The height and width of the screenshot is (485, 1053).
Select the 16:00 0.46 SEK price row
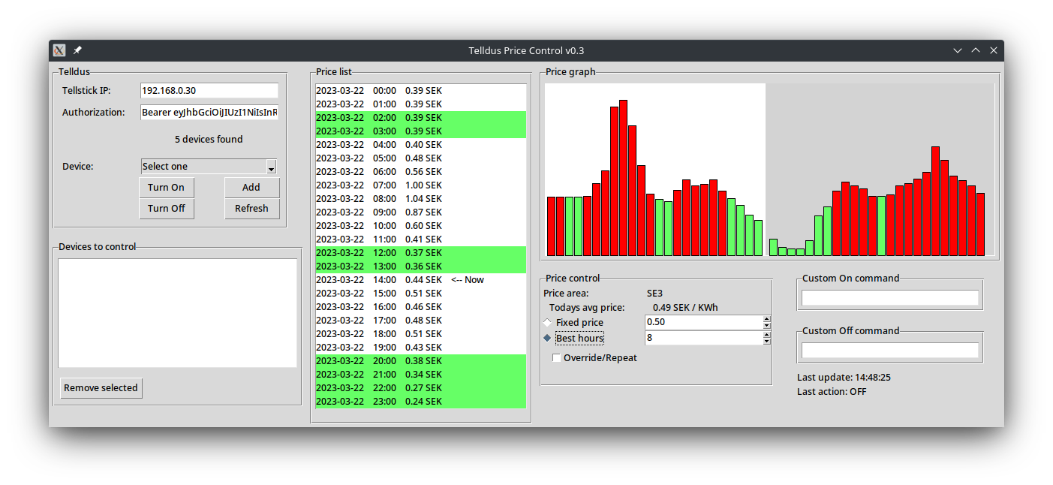click(x=421, y=306)
